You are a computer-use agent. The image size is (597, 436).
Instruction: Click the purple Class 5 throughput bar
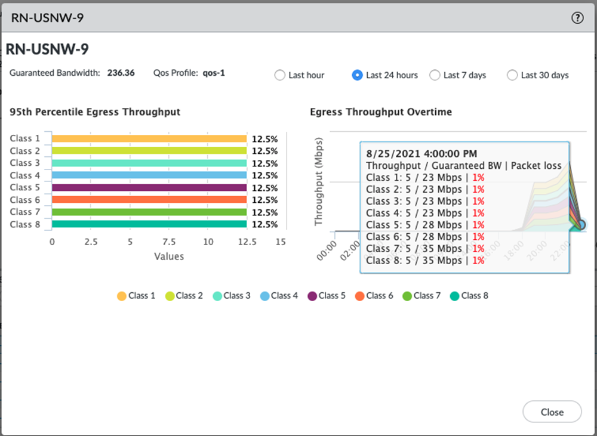point(149,188)
